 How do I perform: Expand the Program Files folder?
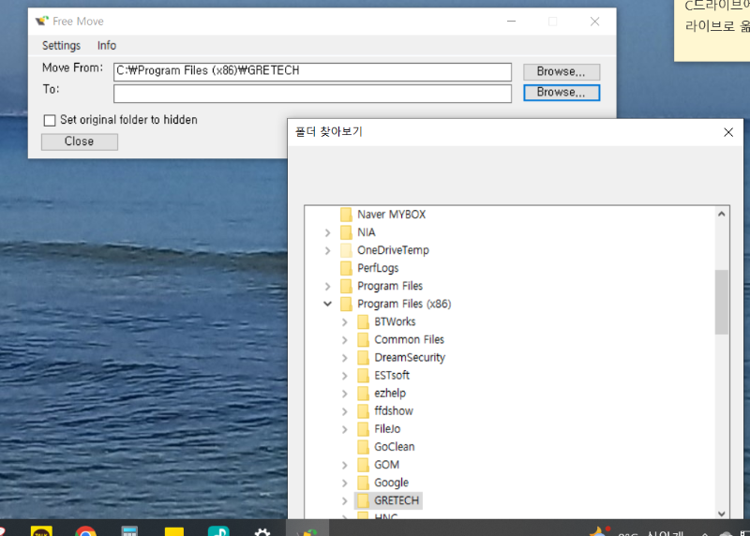point(327,287)
